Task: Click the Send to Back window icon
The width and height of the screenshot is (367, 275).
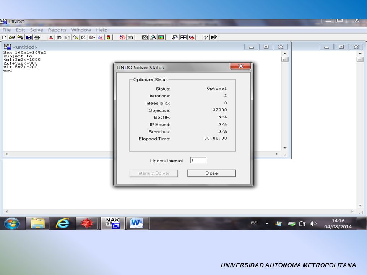Action: (x=175, y=37)
